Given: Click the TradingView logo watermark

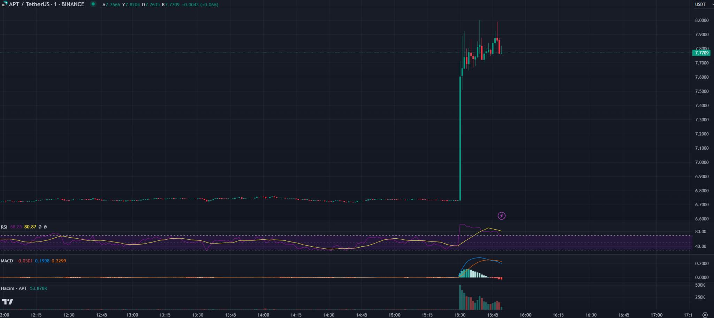Looking at the screenshot, I should pos(7,302).
